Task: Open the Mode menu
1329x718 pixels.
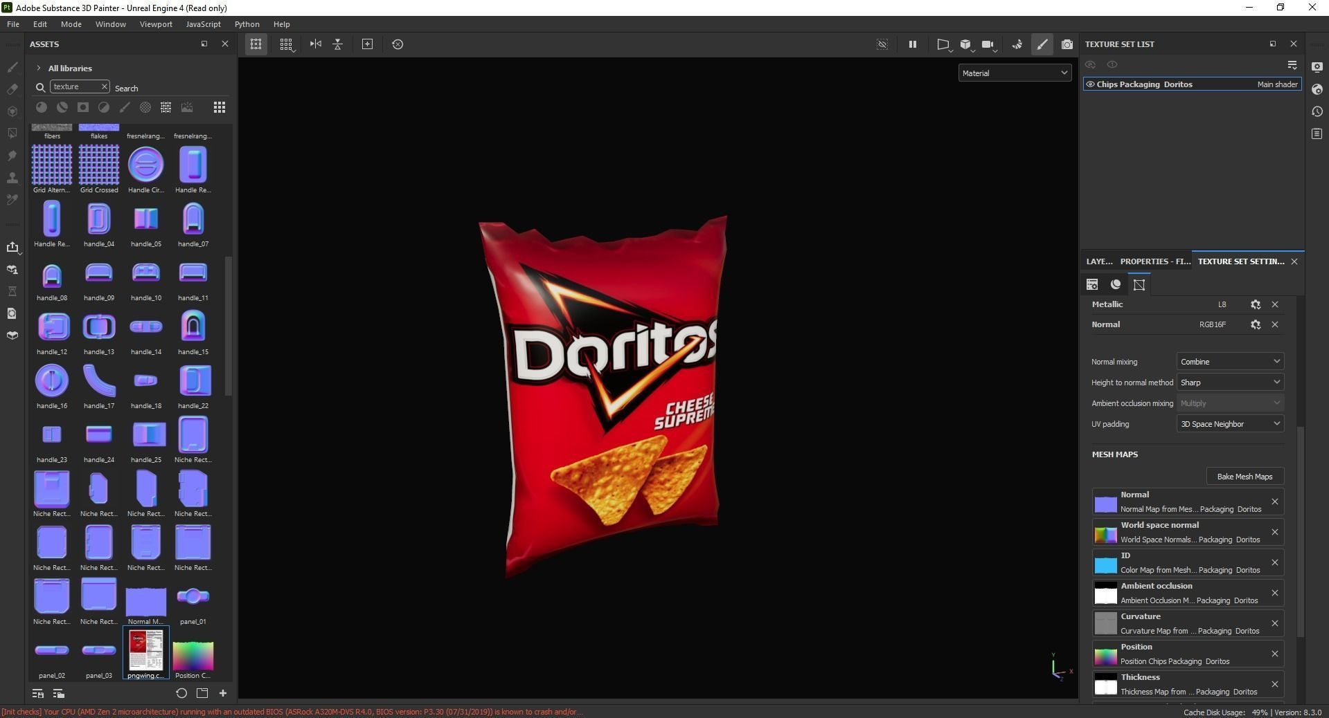Action: pos(71,24)
